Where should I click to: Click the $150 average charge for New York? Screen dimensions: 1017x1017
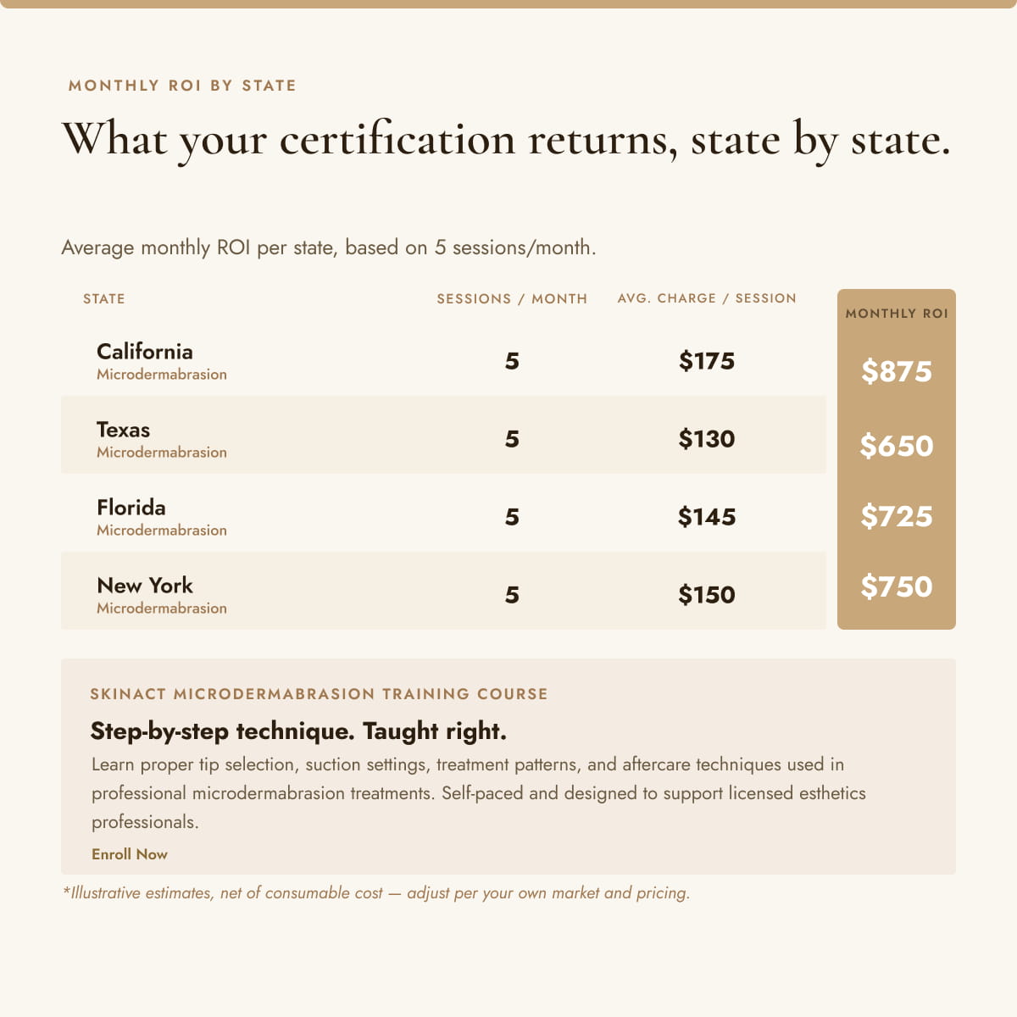707,595
